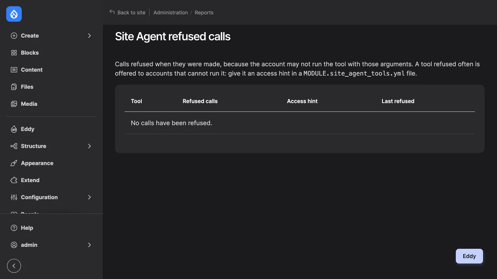Click the Back to site arrow icon
The height and width of the screenshot is (279, 497).
112,12
